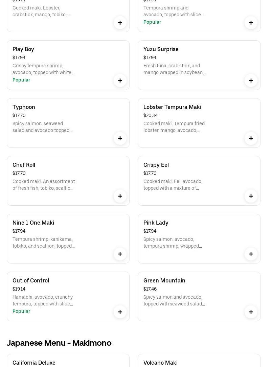Screen dimensions: 272x367
Task: Open the Typhoon item title
Action: 24,107
